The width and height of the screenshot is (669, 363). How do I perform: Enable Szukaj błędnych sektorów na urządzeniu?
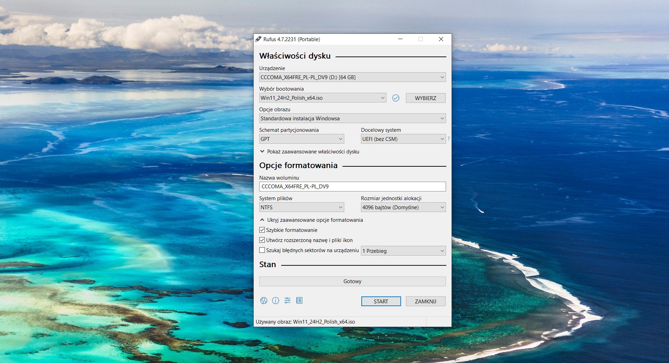pyautogui.click(x=262, y=250)
